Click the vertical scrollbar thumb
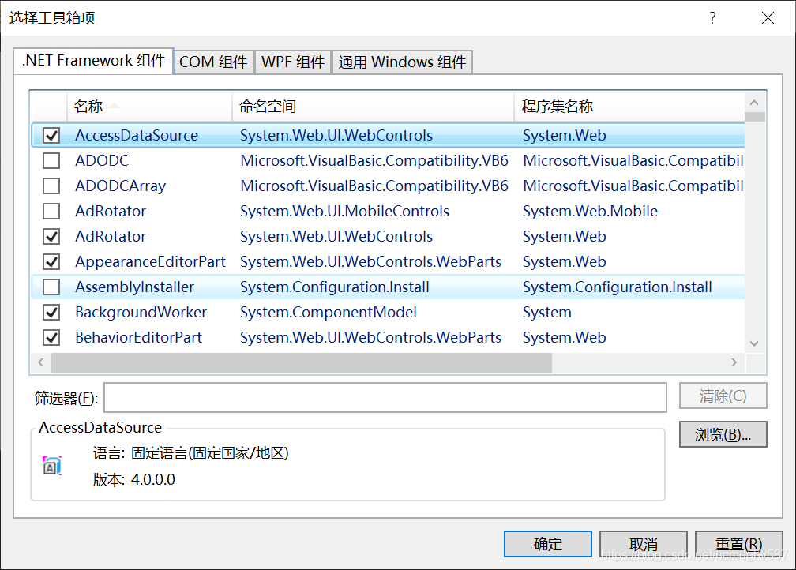796x570 pixels. (755, 117)
